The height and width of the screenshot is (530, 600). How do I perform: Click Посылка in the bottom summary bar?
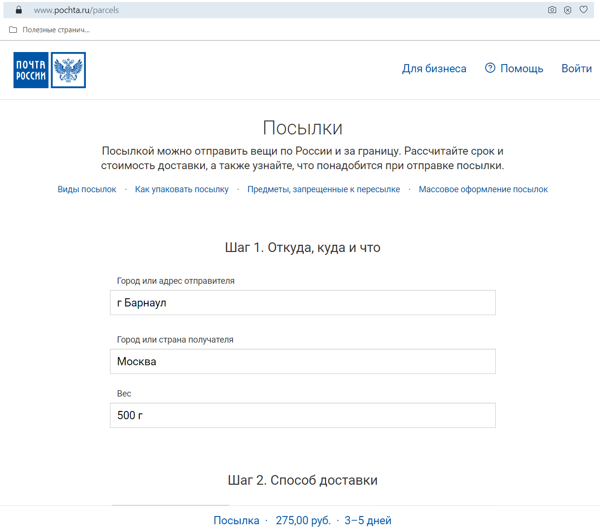[236, 520]
